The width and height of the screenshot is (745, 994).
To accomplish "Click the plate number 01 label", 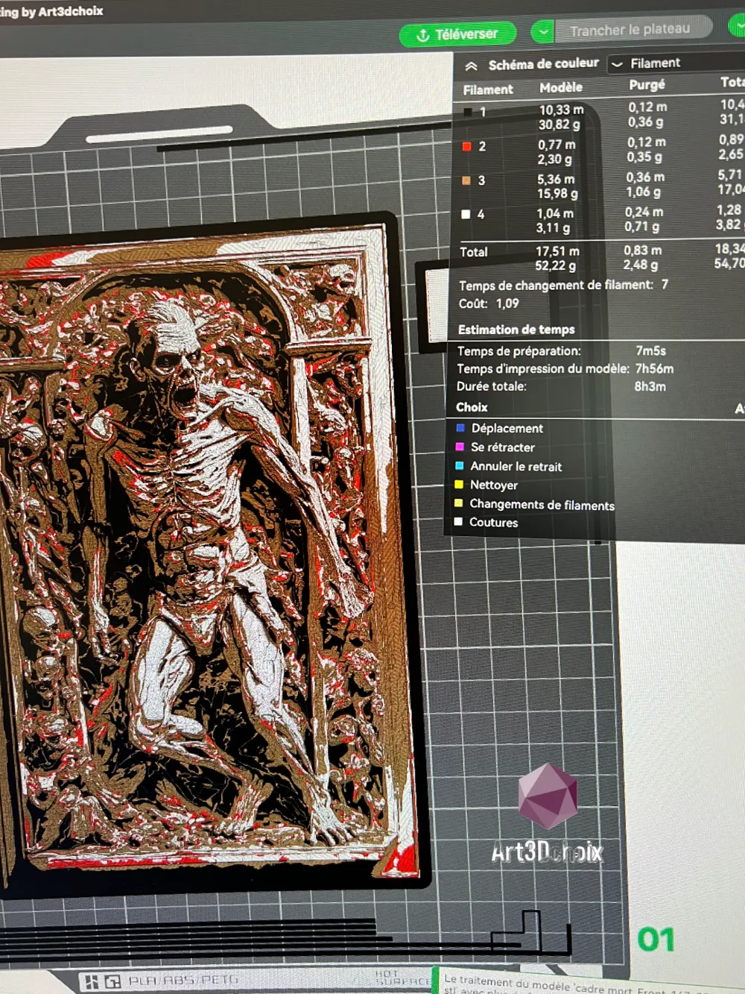I will [656, 940].
